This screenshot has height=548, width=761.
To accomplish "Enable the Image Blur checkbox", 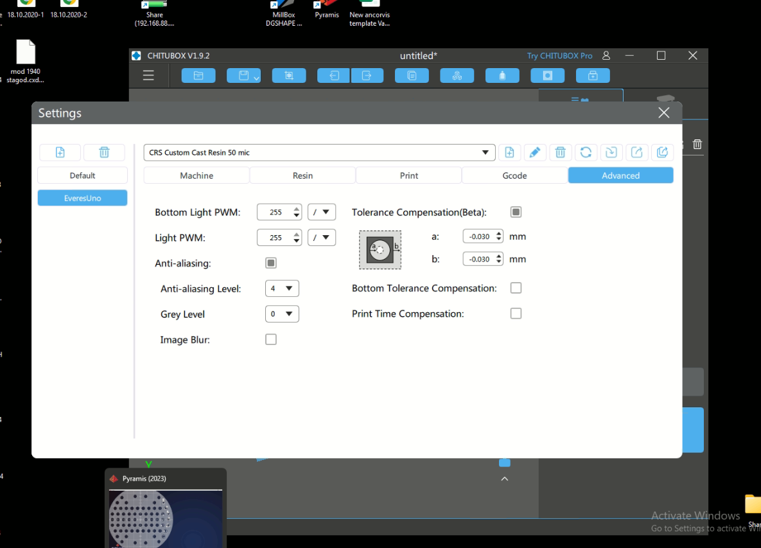I will point(271,339).
